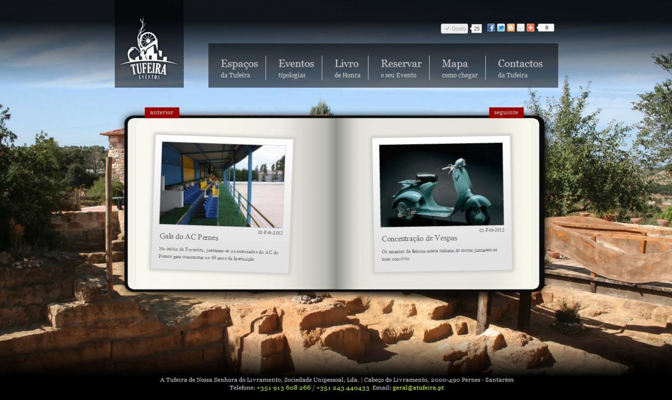Click the like count bubble 25
The image size is (672, 400).
coord(477,29)
